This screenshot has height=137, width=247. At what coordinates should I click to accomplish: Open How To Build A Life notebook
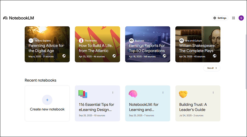(x=97, y=48)
